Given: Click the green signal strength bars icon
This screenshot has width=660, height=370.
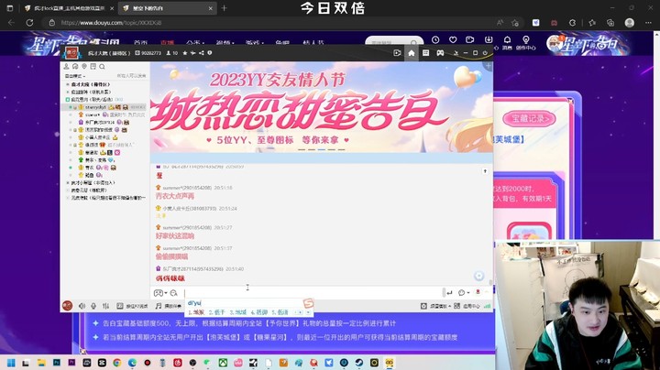Looking at the screenshot, I should (x=487, y=306).
